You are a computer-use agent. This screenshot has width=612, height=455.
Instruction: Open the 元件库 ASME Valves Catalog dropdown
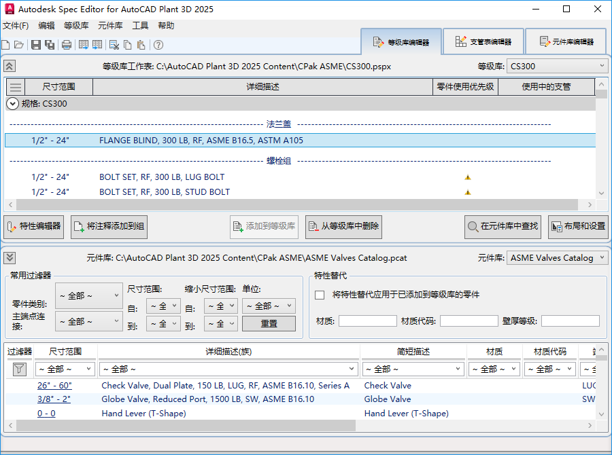pyautogui.click(x=557, y=257)
